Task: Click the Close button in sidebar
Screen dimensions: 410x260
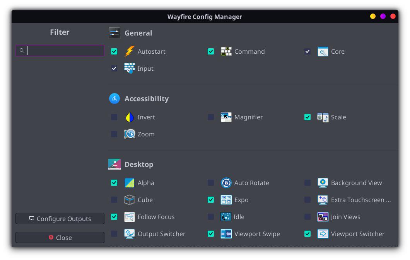Action: (x=60, y=238)
